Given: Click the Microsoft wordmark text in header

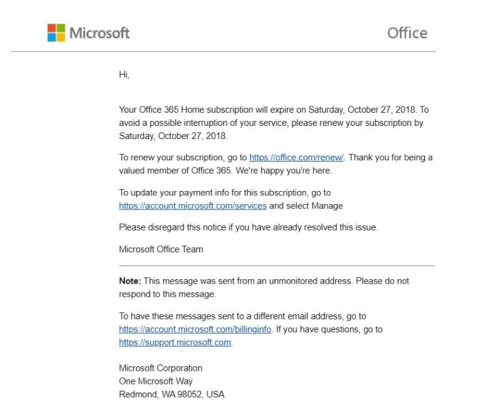Looking at the screenshot, I should point(100,33).
